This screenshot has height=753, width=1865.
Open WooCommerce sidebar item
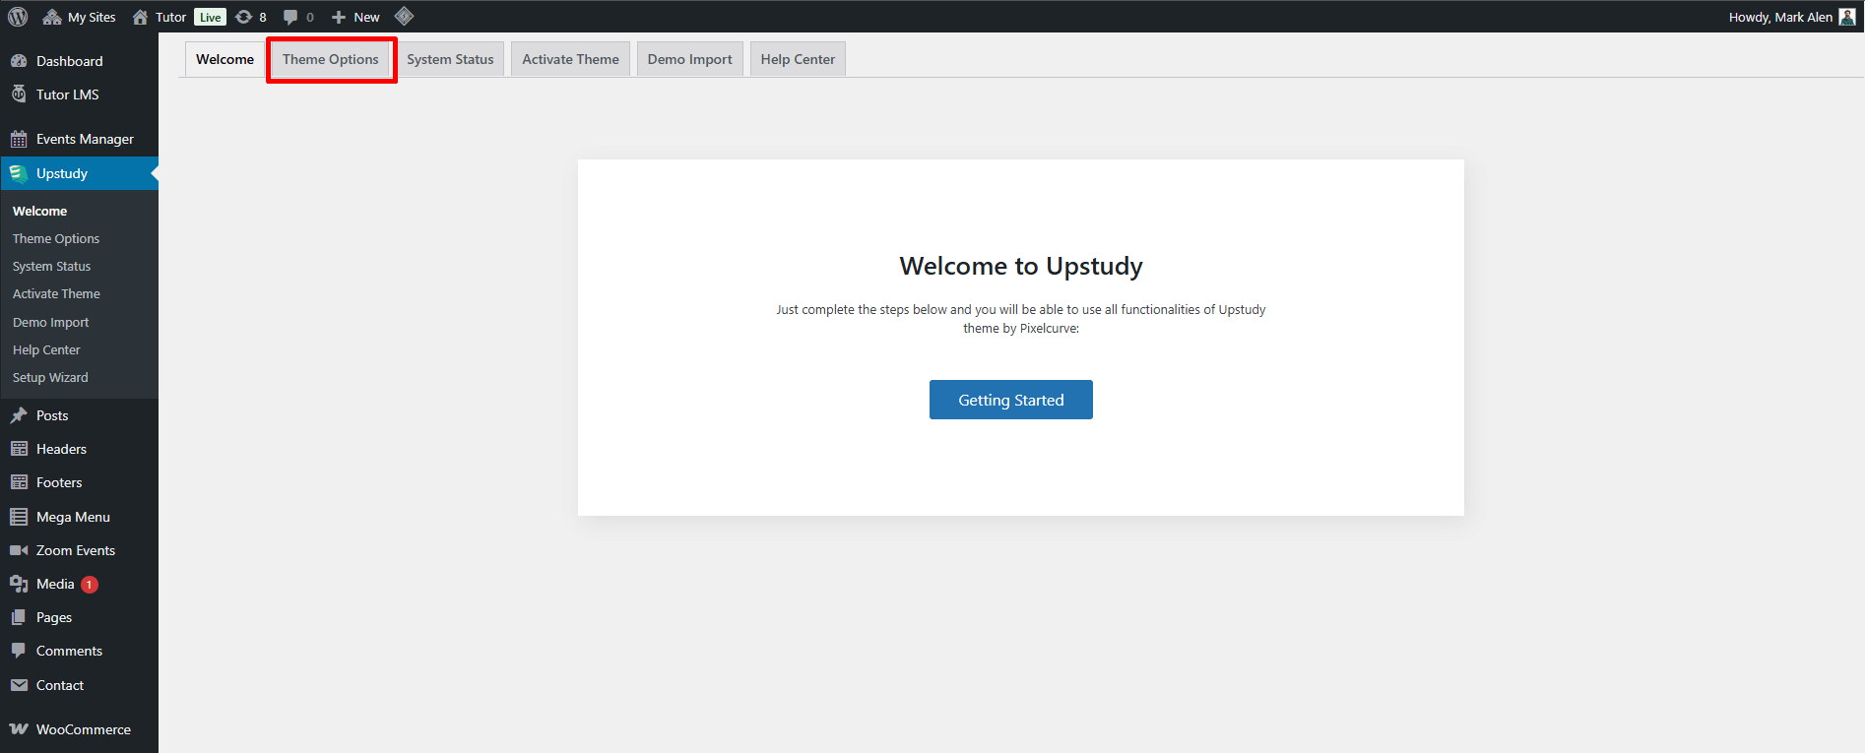point(79,729)
